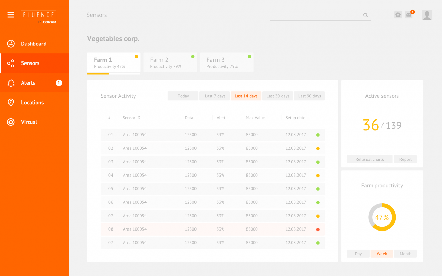Click the Farm productivity donut chart

[x=382, y=217]
